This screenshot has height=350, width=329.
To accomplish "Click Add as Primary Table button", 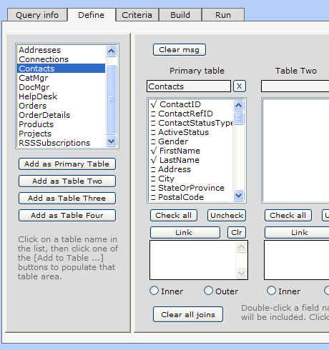I will [67, 164].
